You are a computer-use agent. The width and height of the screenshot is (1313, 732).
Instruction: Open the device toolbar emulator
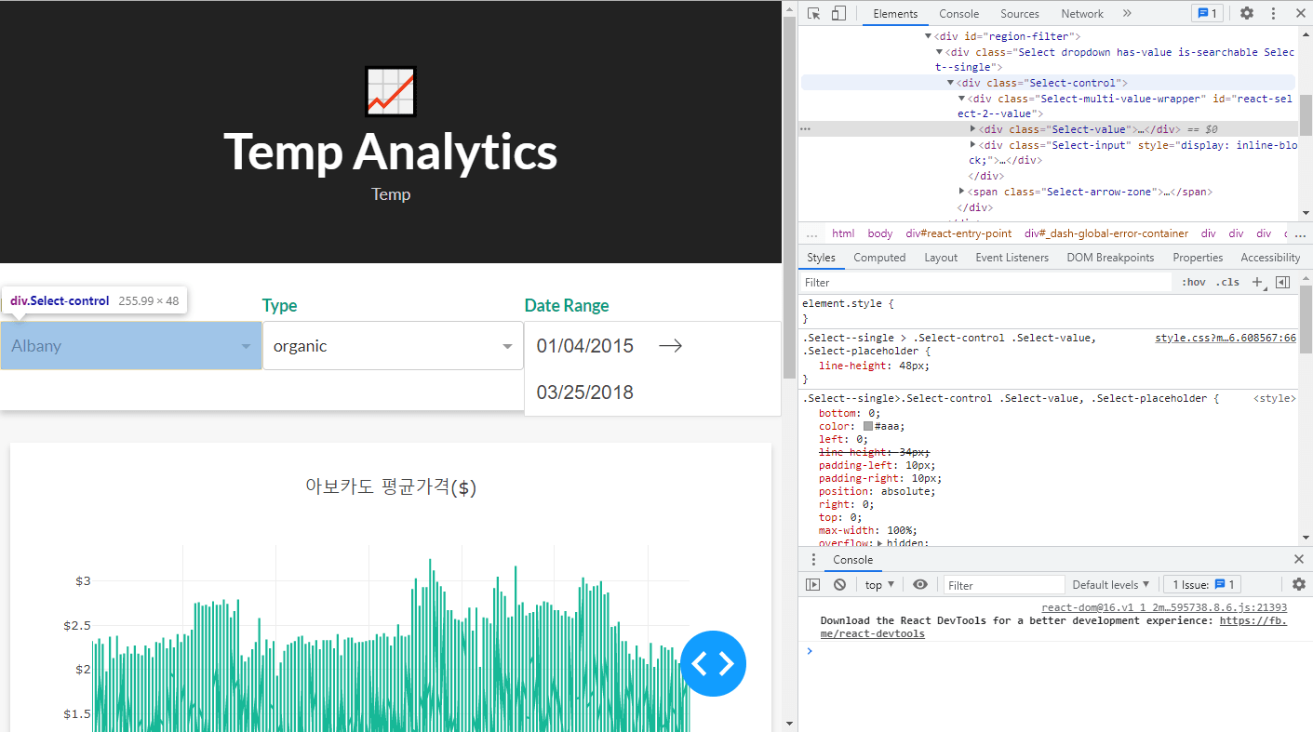tap(837, 13)
